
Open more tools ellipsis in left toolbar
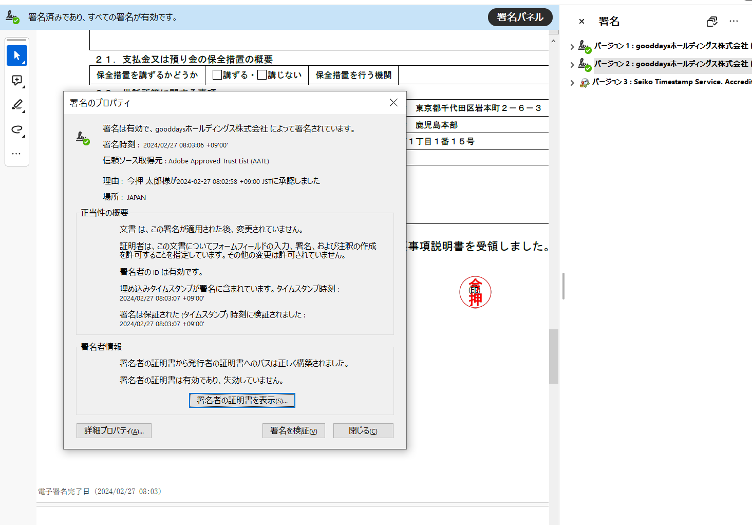[x=16, y=154]
